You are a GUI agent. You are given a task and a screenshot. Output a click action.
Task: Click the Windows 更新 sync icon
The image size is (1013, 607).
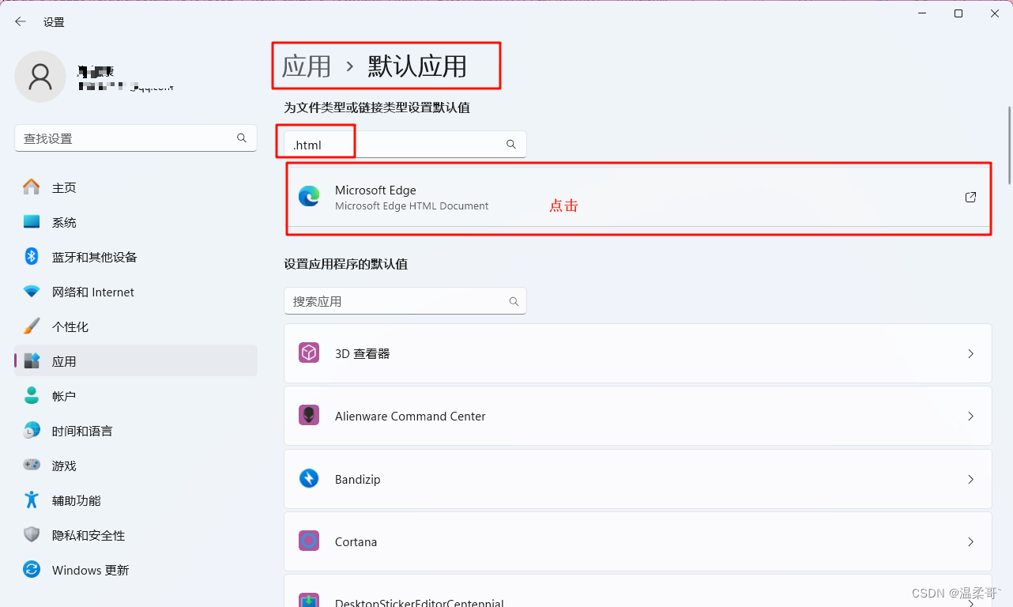point(32,569)
